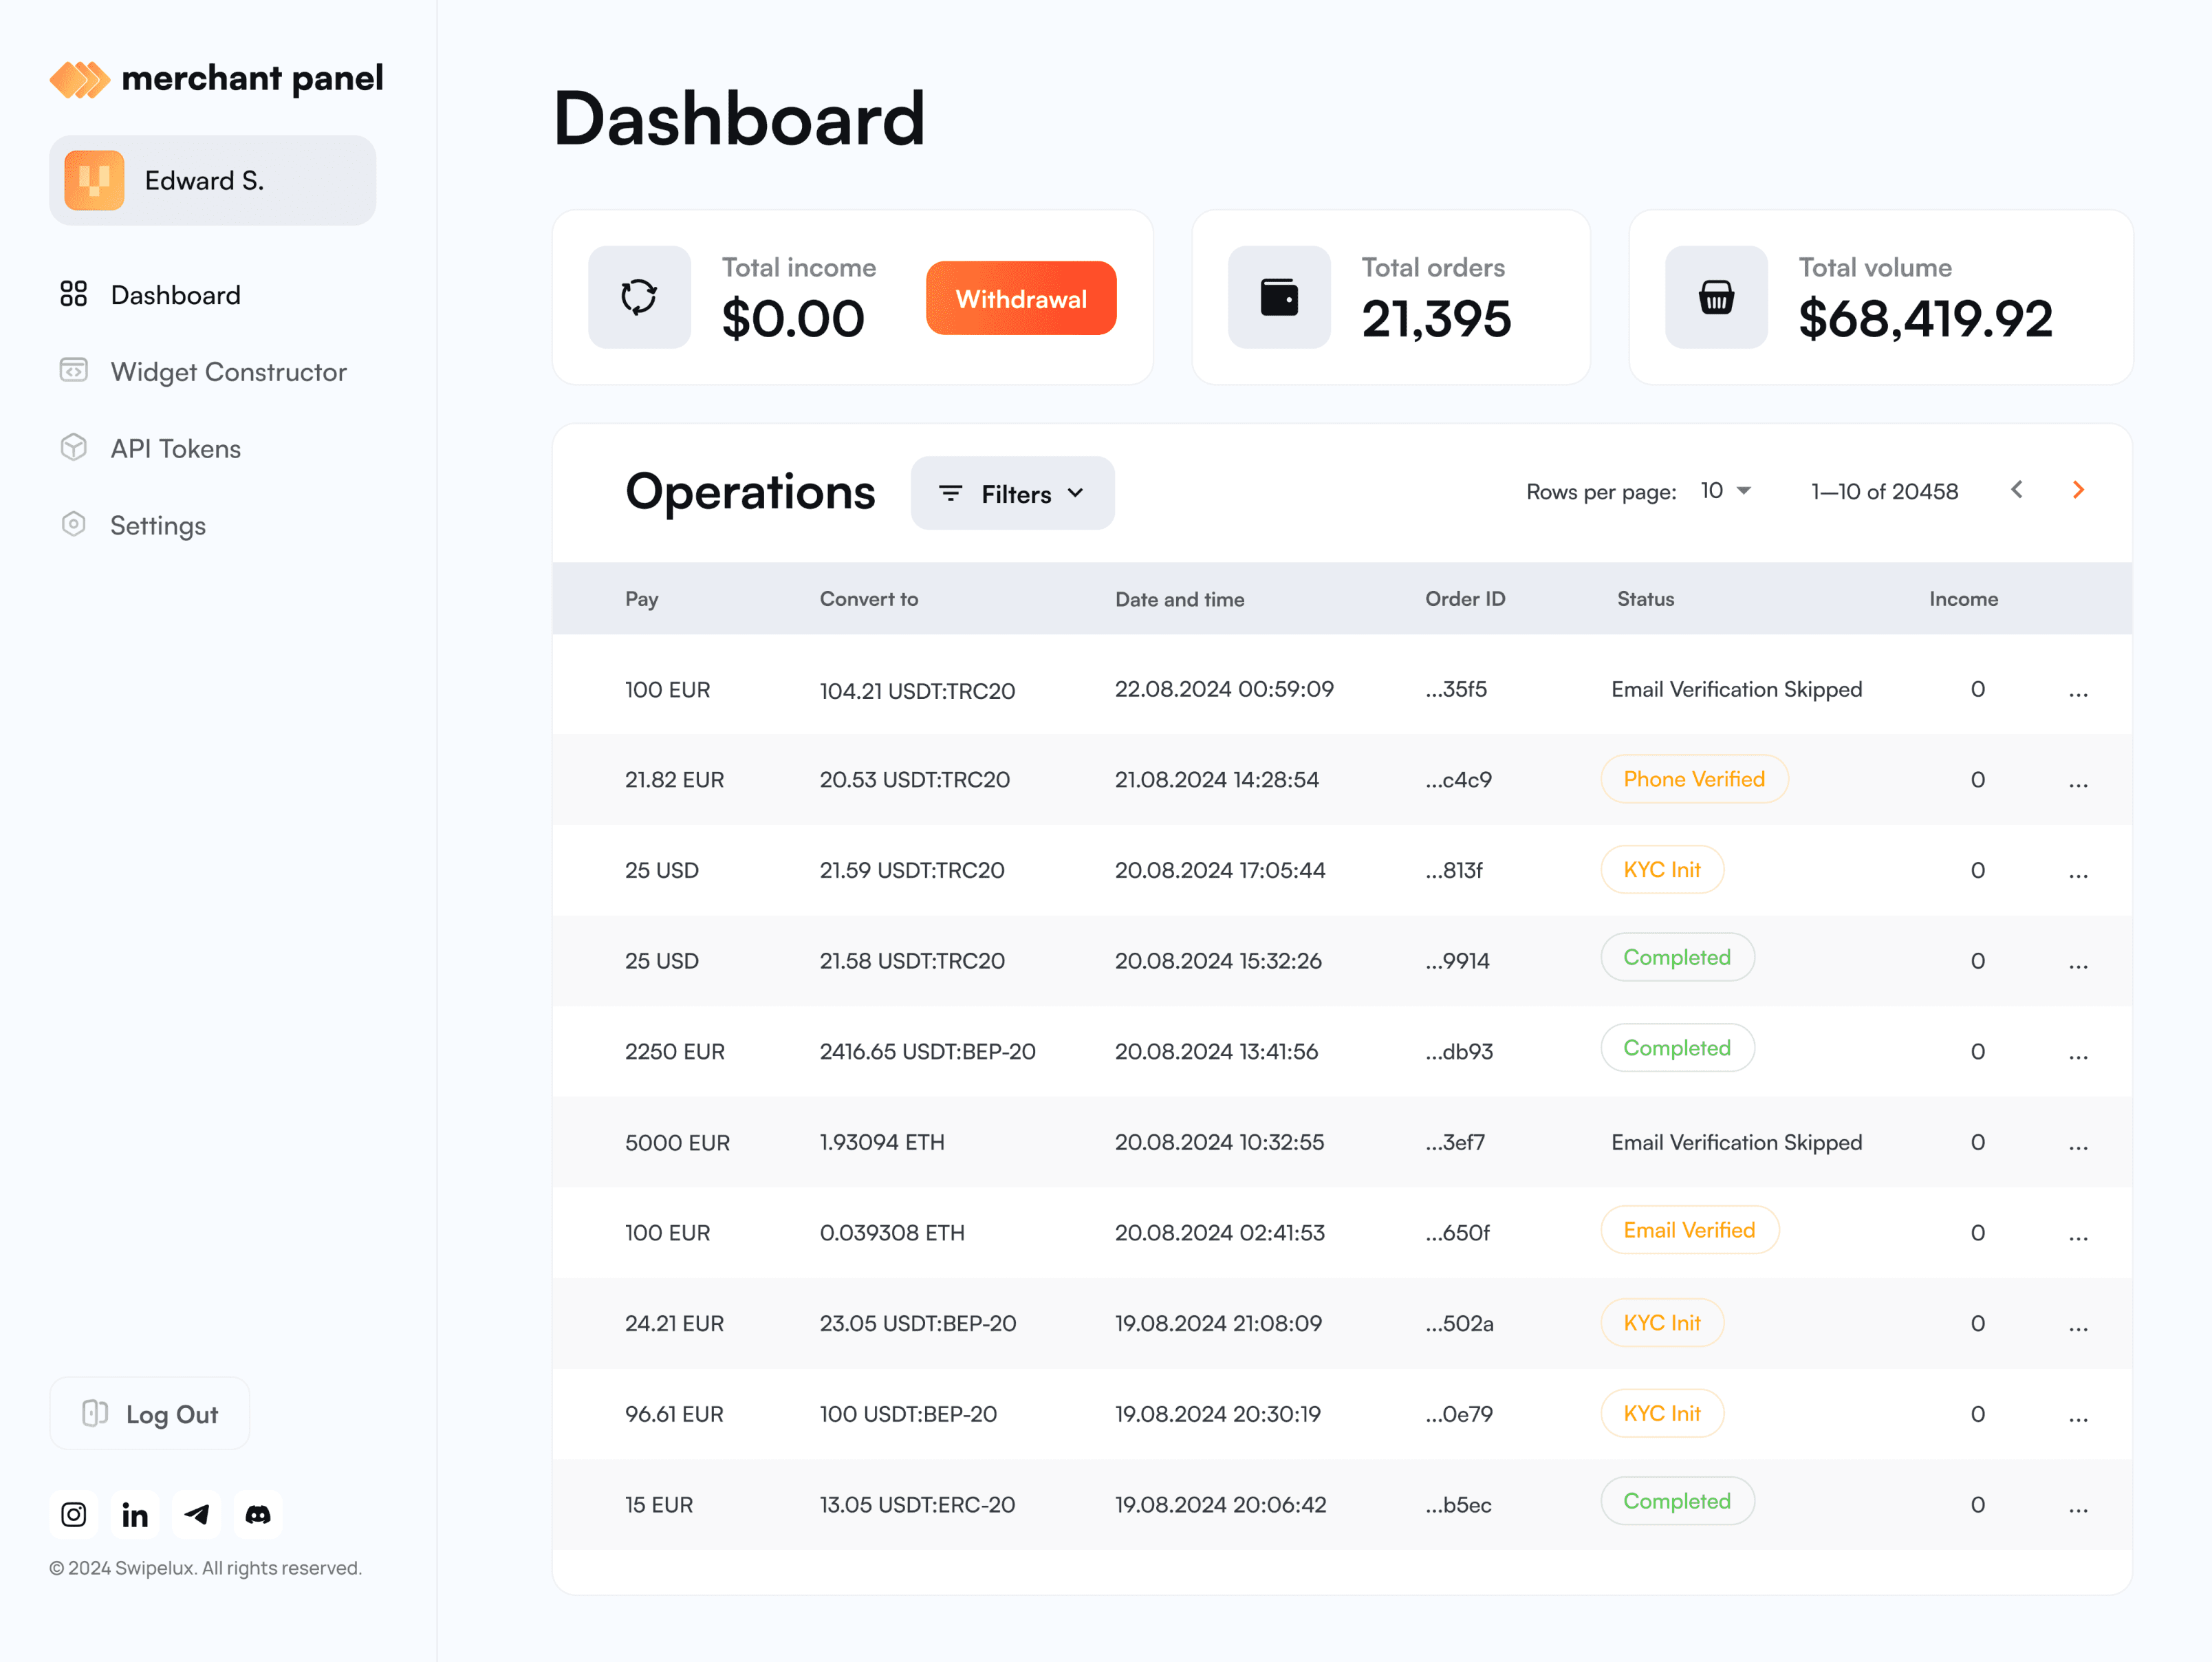2212x1662 pixels.
Task: Click the Completed status of order ...db93
Action: (x=1677, y=1048)
